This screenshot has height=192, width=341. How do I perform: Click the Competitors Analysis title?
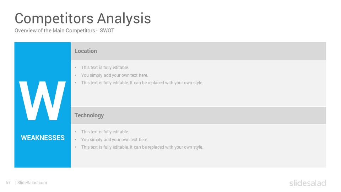83,18
